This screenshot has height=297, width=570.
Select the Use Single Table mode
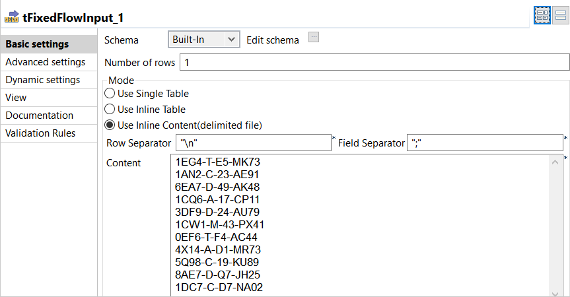[x=110, y=94]
